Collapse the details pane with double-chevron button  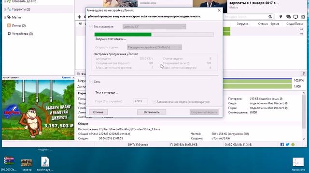coord(304,74)
